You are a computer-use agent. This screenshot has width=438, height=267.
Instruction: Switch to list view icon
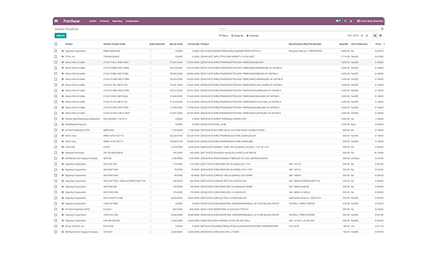point(375,36)
